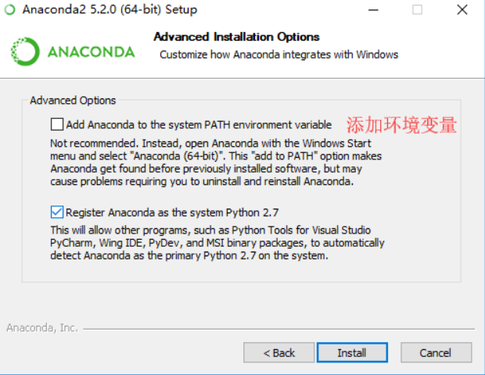Click the disabled maximize window icon
Viewport: 485px width, 375px height.
click(417, 10)
